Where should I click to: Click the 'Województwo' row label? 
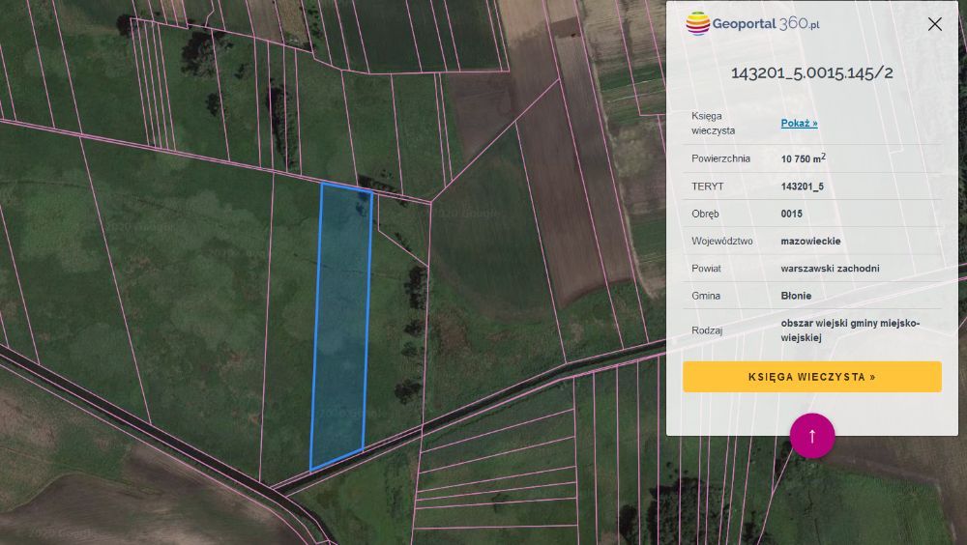click(x=721, y=241)
